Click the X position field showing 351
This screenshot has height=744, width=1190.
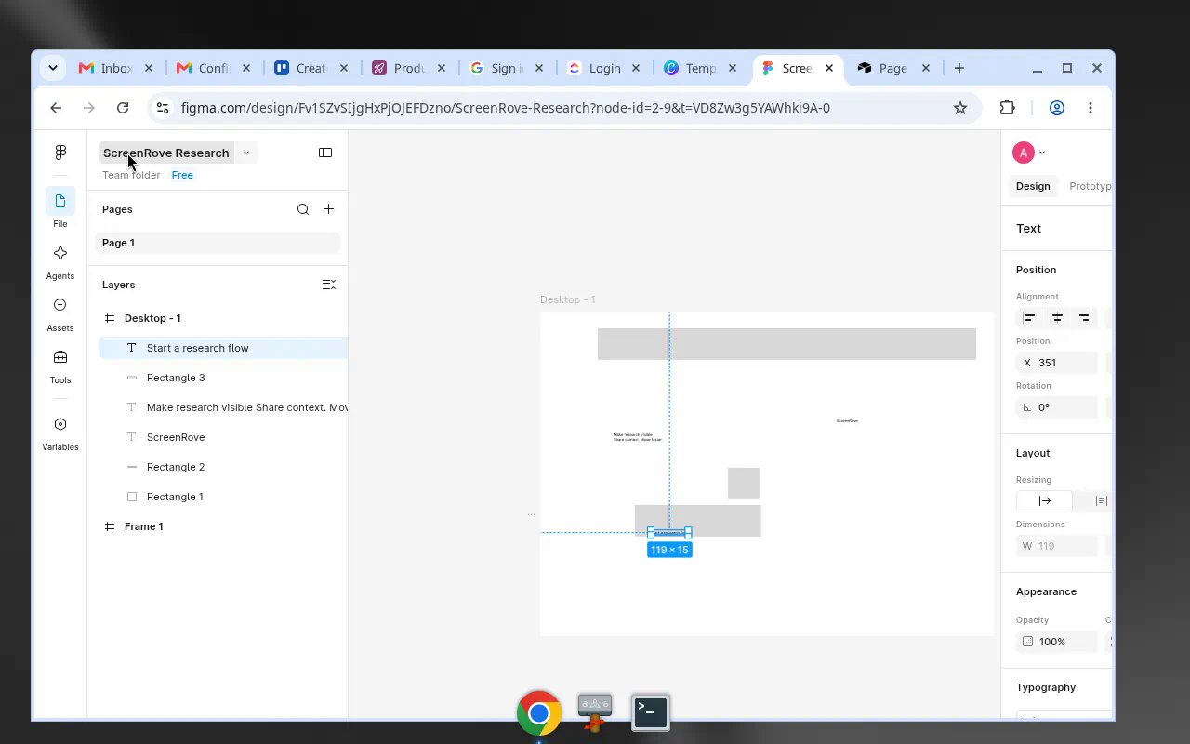coord(1057,363)
